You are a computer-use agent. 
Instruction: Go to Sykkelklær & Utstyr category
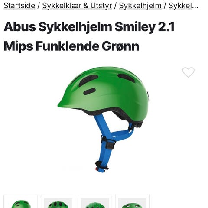[77, 6]
